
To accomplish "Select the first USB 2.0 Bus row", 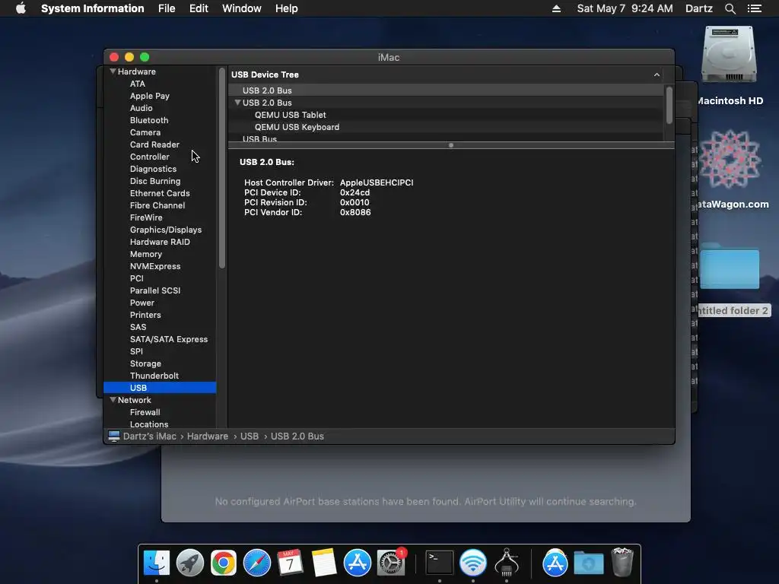I will (446, 90).
